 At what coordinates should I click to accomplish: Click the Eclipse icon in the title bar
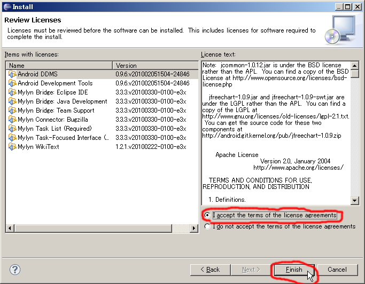click(x=7, y=7)
